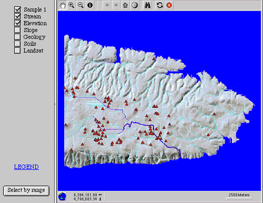Show the Landsat layer
Screen dimensions: 263x203
[x=17, y=50]
